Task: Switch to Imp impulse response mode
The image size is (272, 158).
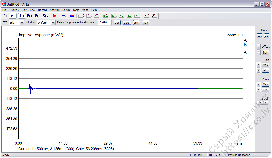Action: tap(22, 16)
